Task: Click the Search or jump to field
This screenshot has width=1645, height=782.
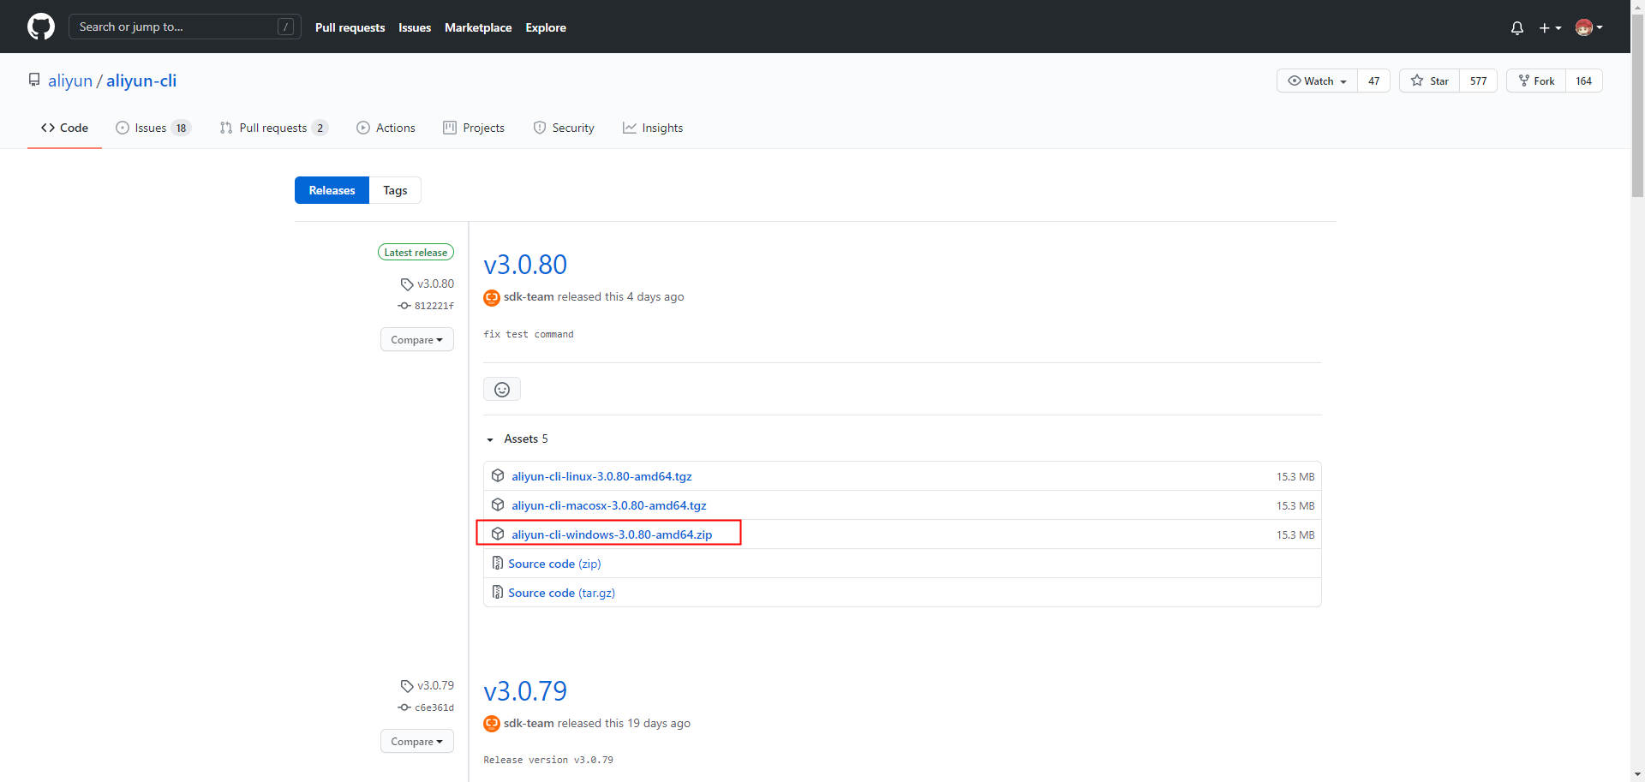Action: pos(185,27)
